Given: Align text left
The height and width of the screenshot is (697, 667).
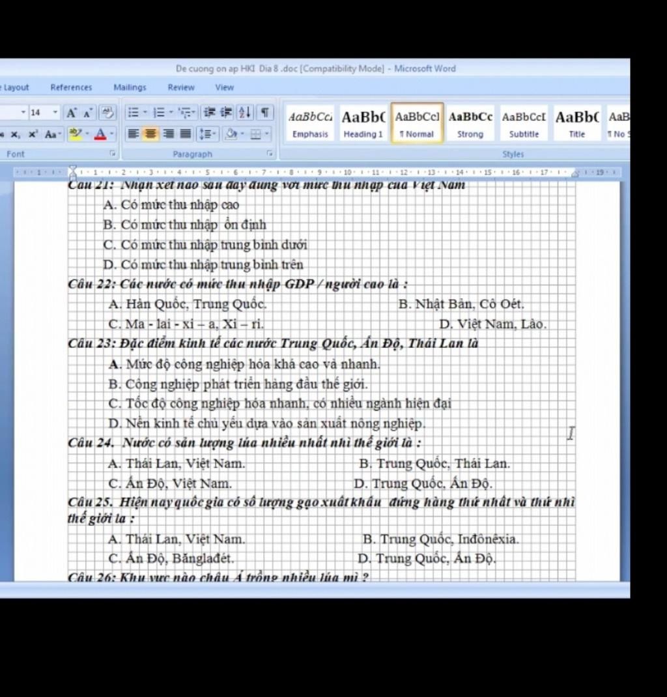Looking at the screenshot, I should click(134, 134).
